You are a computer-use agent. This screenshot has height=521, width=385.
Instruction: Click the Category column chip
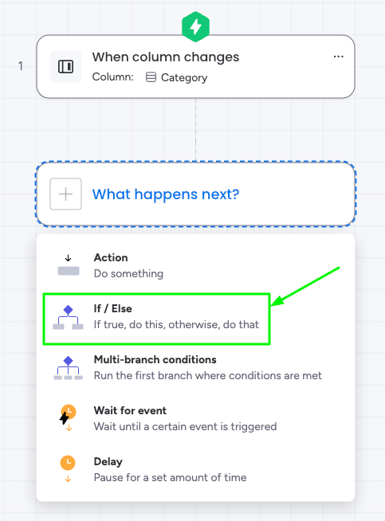176,77
